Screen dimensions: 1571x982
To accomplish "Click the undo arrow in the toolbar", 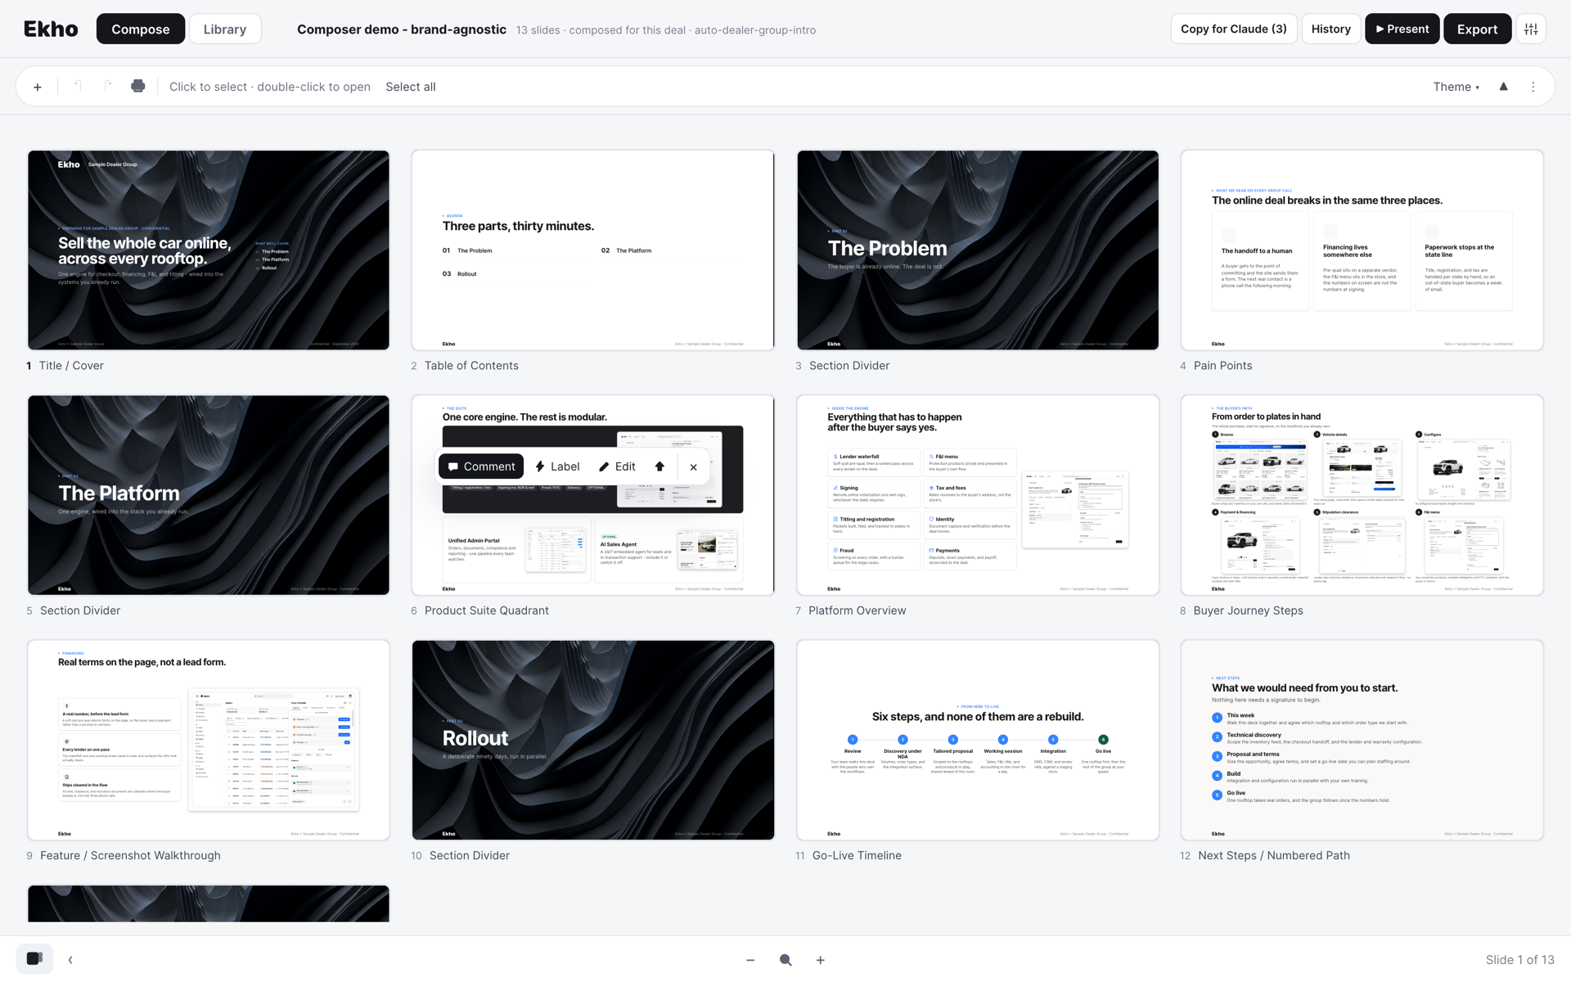I will click(78, 87).
